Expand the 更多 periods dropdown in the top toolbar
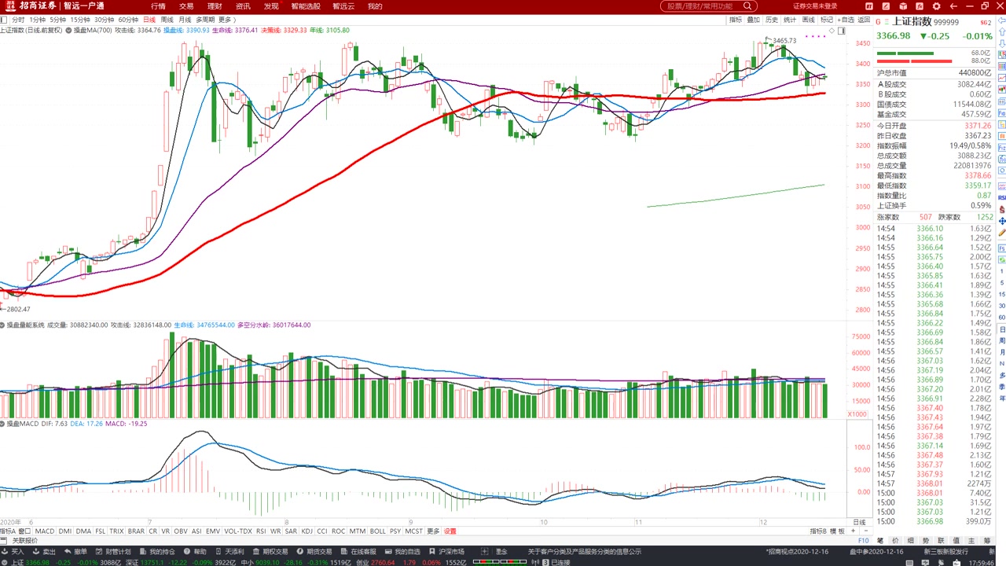 (x=226, y=19)
